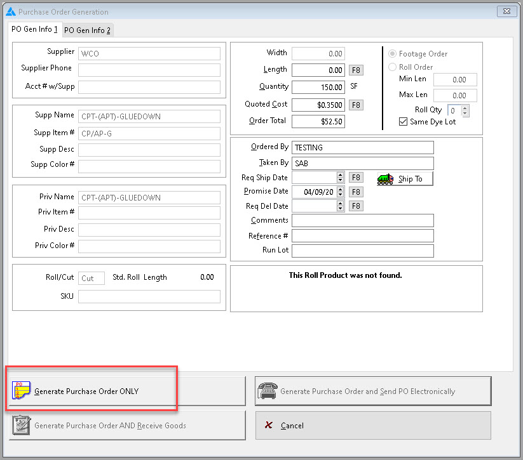Close the Purchase Order Generation window
The height and width of the screenshot is (460, 523).
(506, 11)
